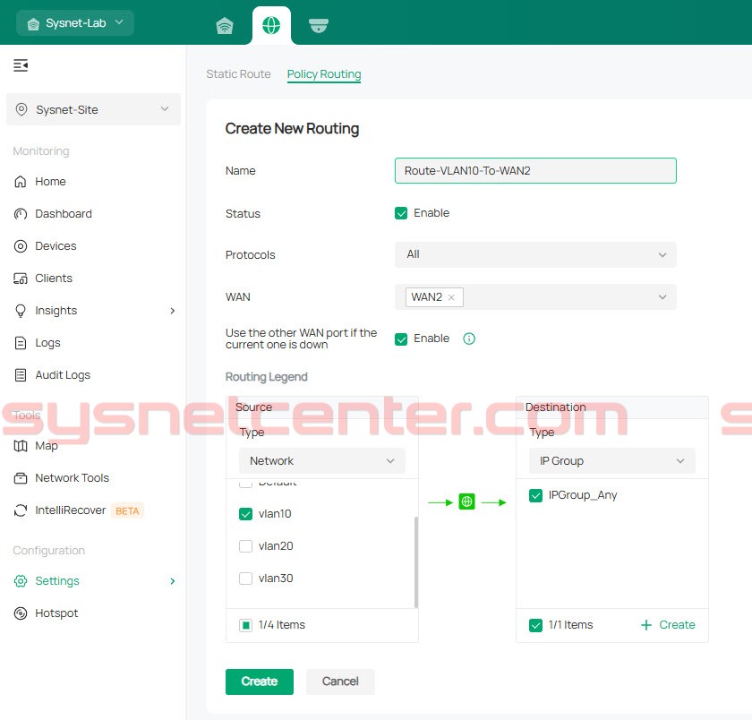
Task: Open the Audit Logs page
Action: (x=63, y=375)
